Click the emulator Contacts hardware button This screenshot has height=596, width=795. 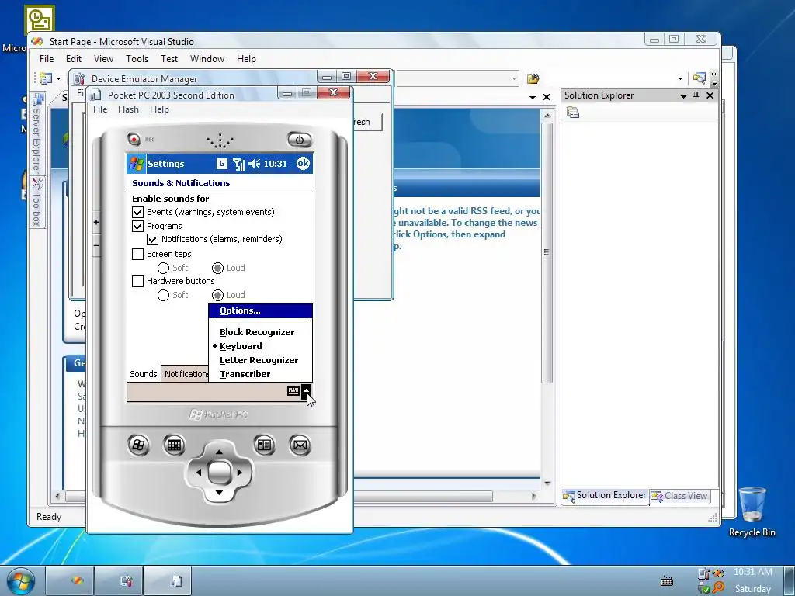(x=264, y=445)
